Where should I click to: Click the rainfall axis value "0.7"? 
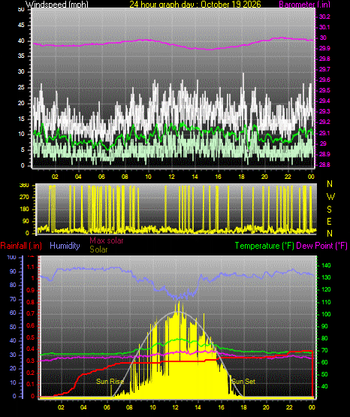31,313
